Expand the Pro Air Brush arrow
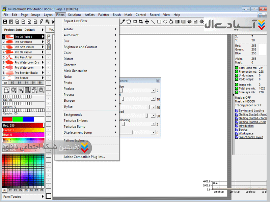Viewport: 270px width, 202px height. 43,42
